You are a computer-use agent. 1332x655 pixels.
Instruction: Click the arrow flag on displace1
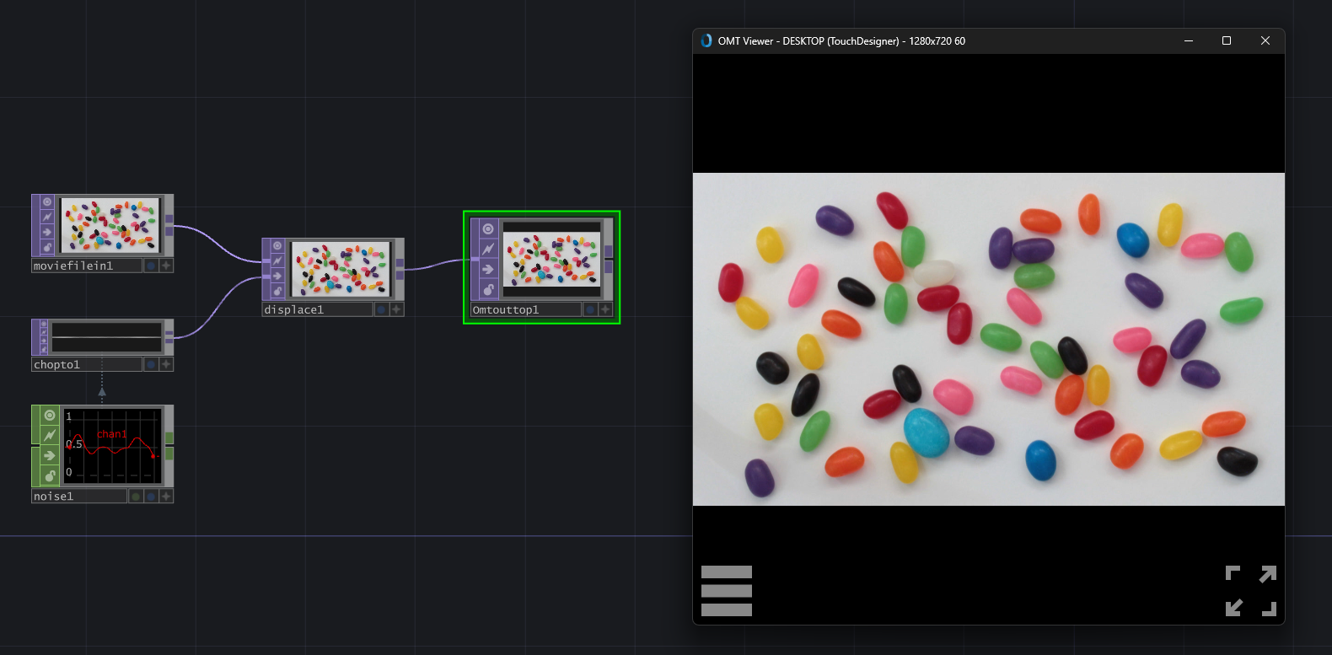point(277,276)
